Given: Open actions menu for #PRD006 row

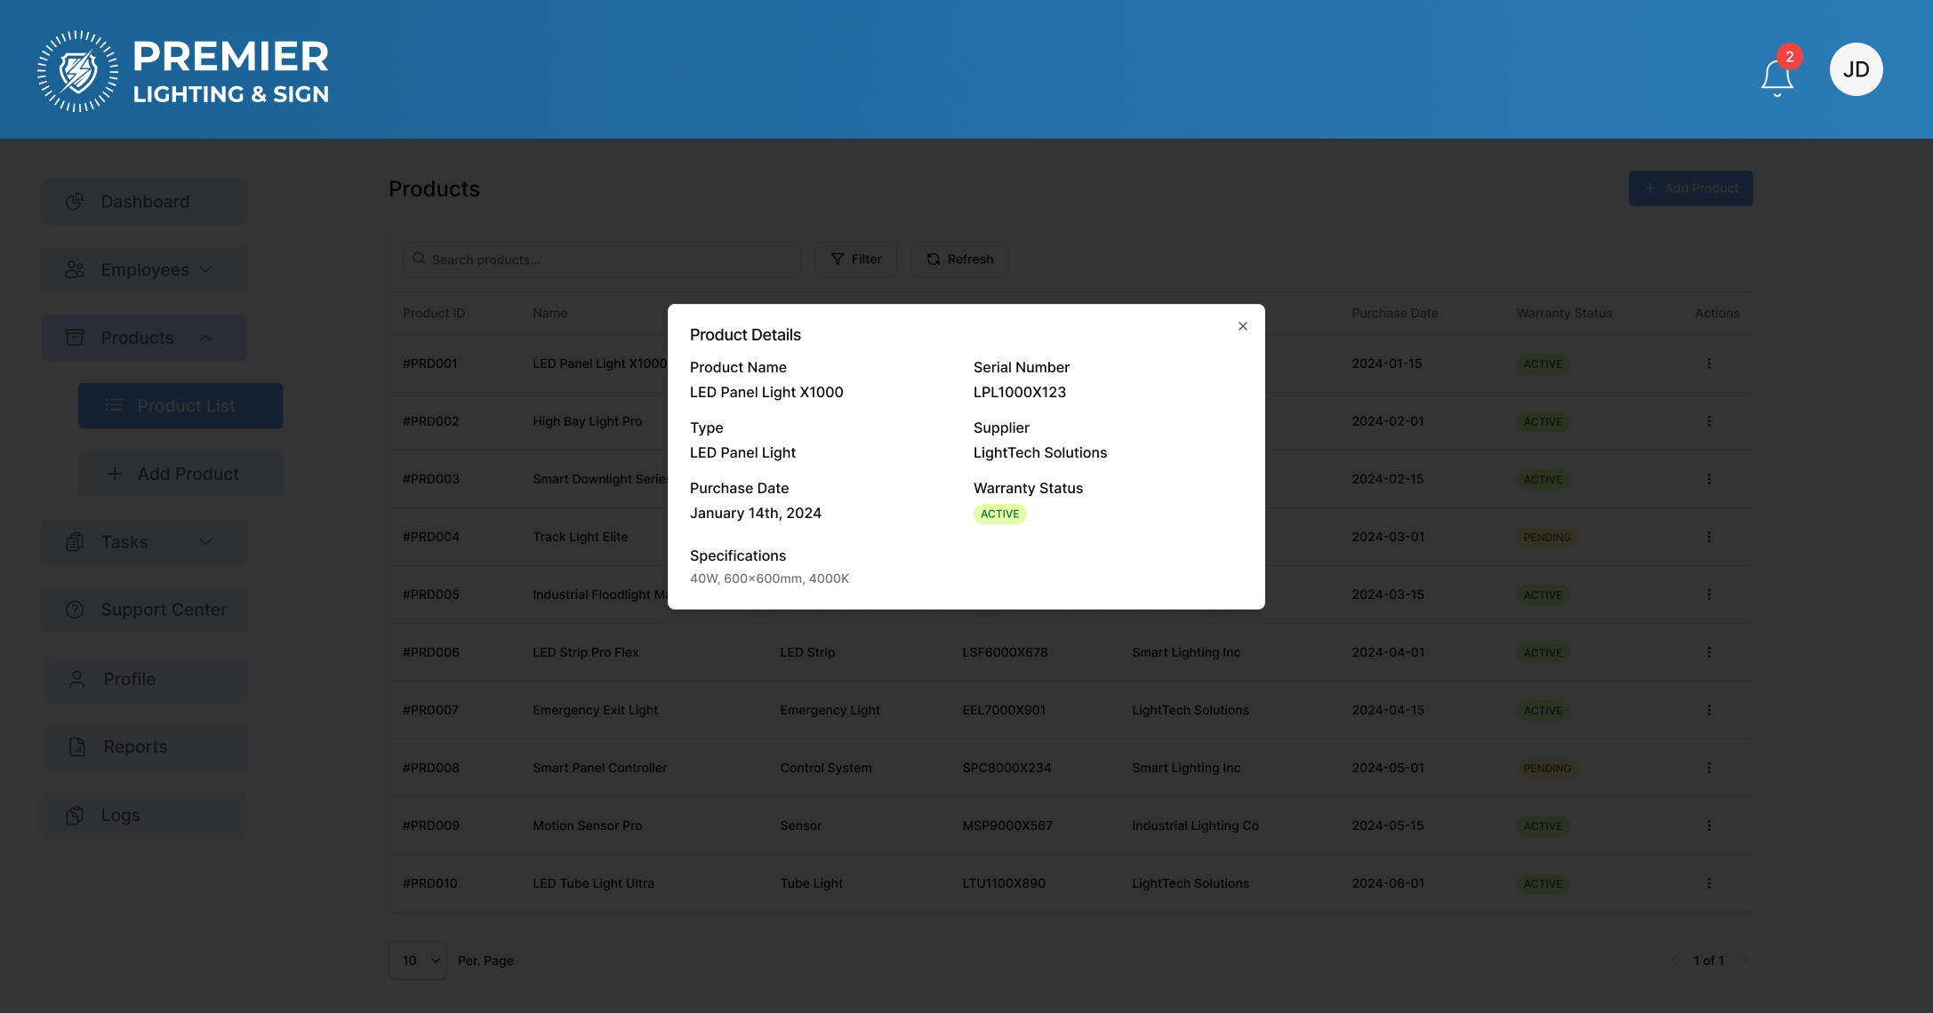Looking at the screenshot, I should pos(1708,652).
